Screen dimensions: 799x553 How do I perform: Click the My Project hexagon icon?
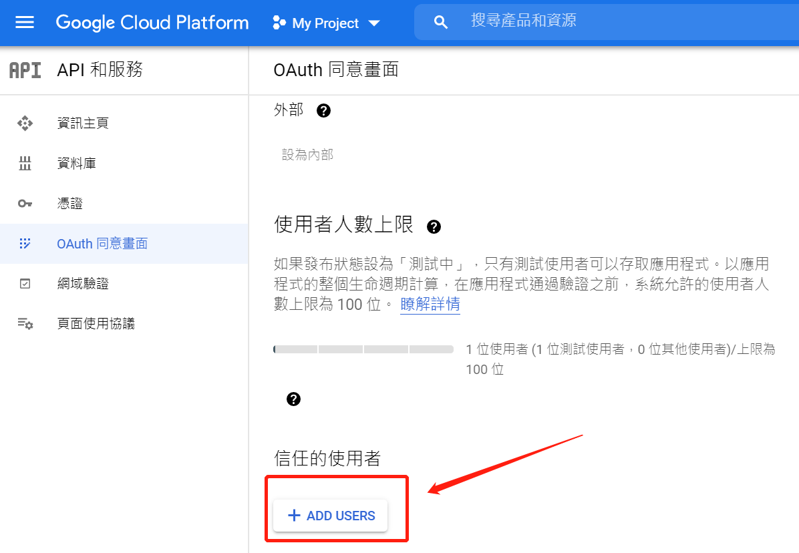click(x=279, y=23)
